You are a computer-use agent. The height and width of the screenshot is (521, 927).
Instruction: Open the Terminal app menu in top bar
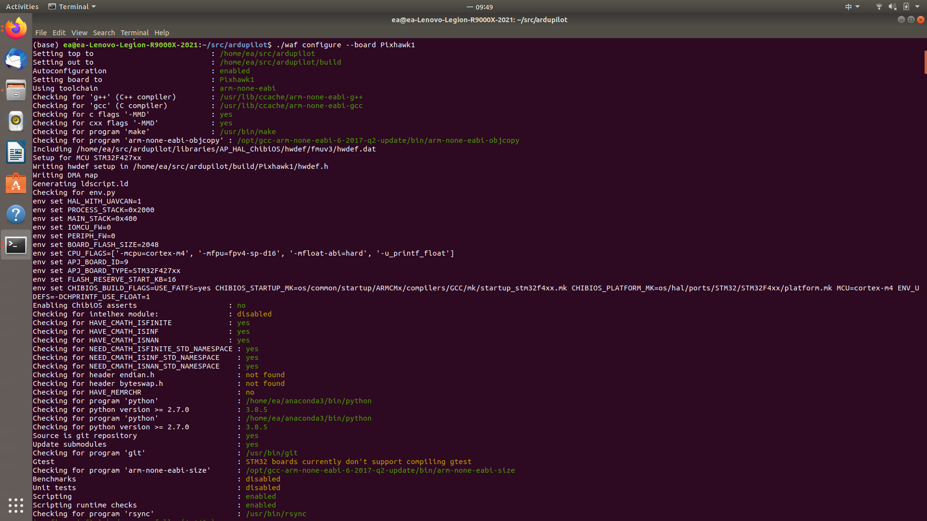pyautogui.click(x=71, y=6)
